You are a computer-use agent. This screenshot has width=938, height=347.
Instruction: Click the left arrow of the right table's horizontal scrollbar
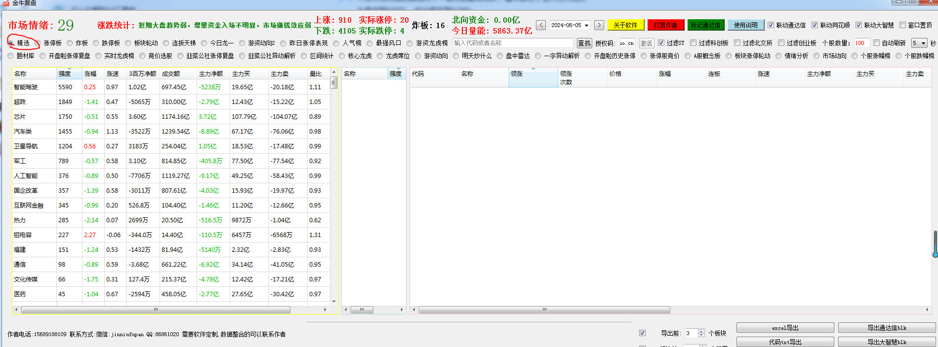click(414, 310)
